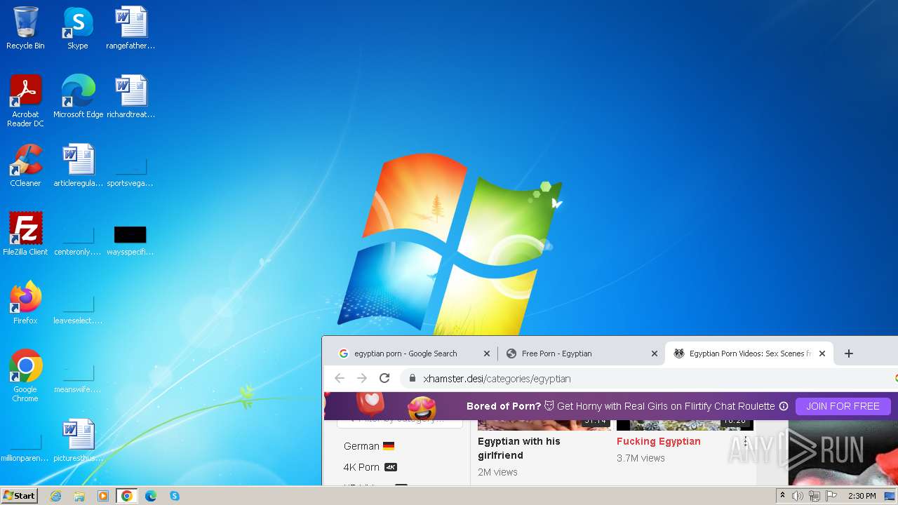898x505 pixels.
Task: Launch Skype from the desktop
Action: pyautogui.click(x=77, y=28)
